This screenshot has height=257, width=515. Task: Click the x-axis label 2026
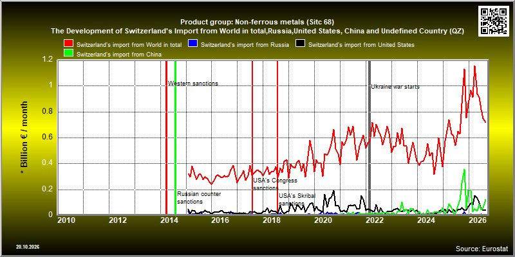pos(477,220)
